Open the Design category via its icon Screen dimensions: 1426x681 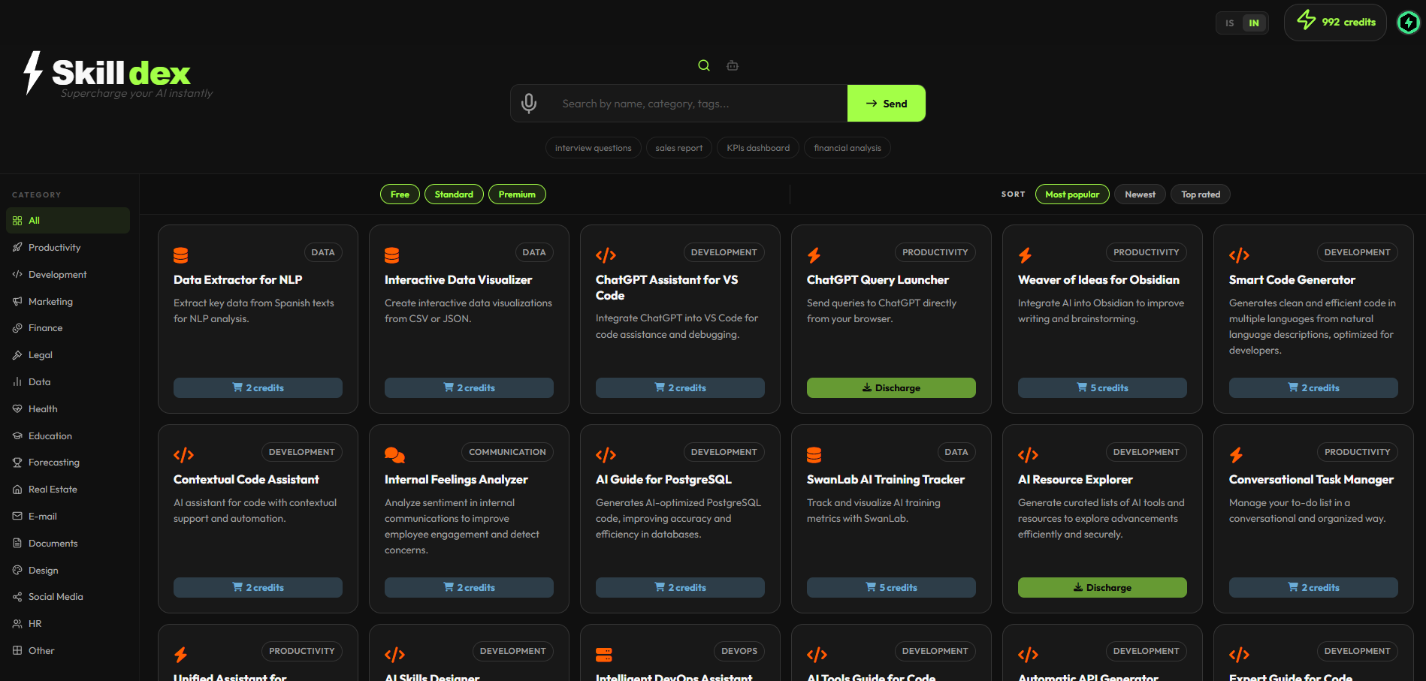[x=17, y=570]
